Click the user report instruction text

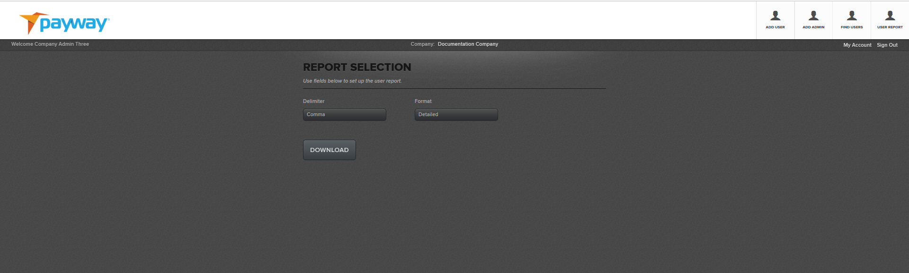pos(352,81)
